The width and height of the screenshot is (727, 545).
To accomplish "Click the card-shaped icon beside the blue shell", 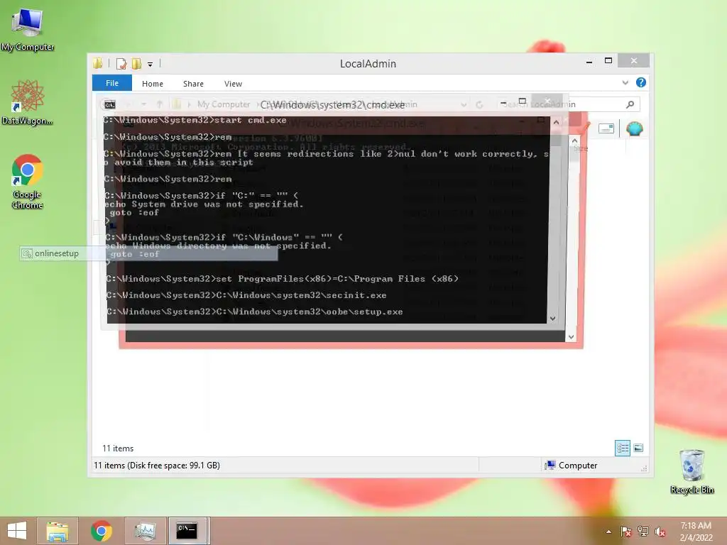I will pyautogui.click(x=606, y=128).
